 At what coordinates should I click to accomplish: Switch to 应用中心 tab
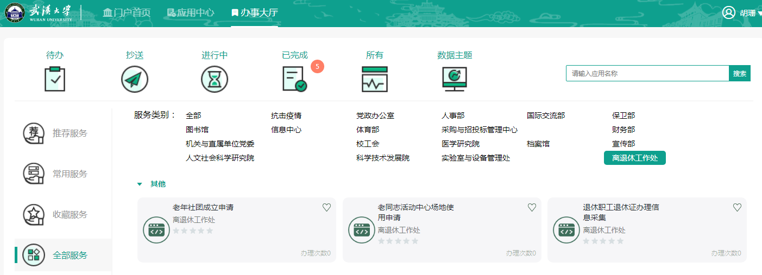coord(190,12)
